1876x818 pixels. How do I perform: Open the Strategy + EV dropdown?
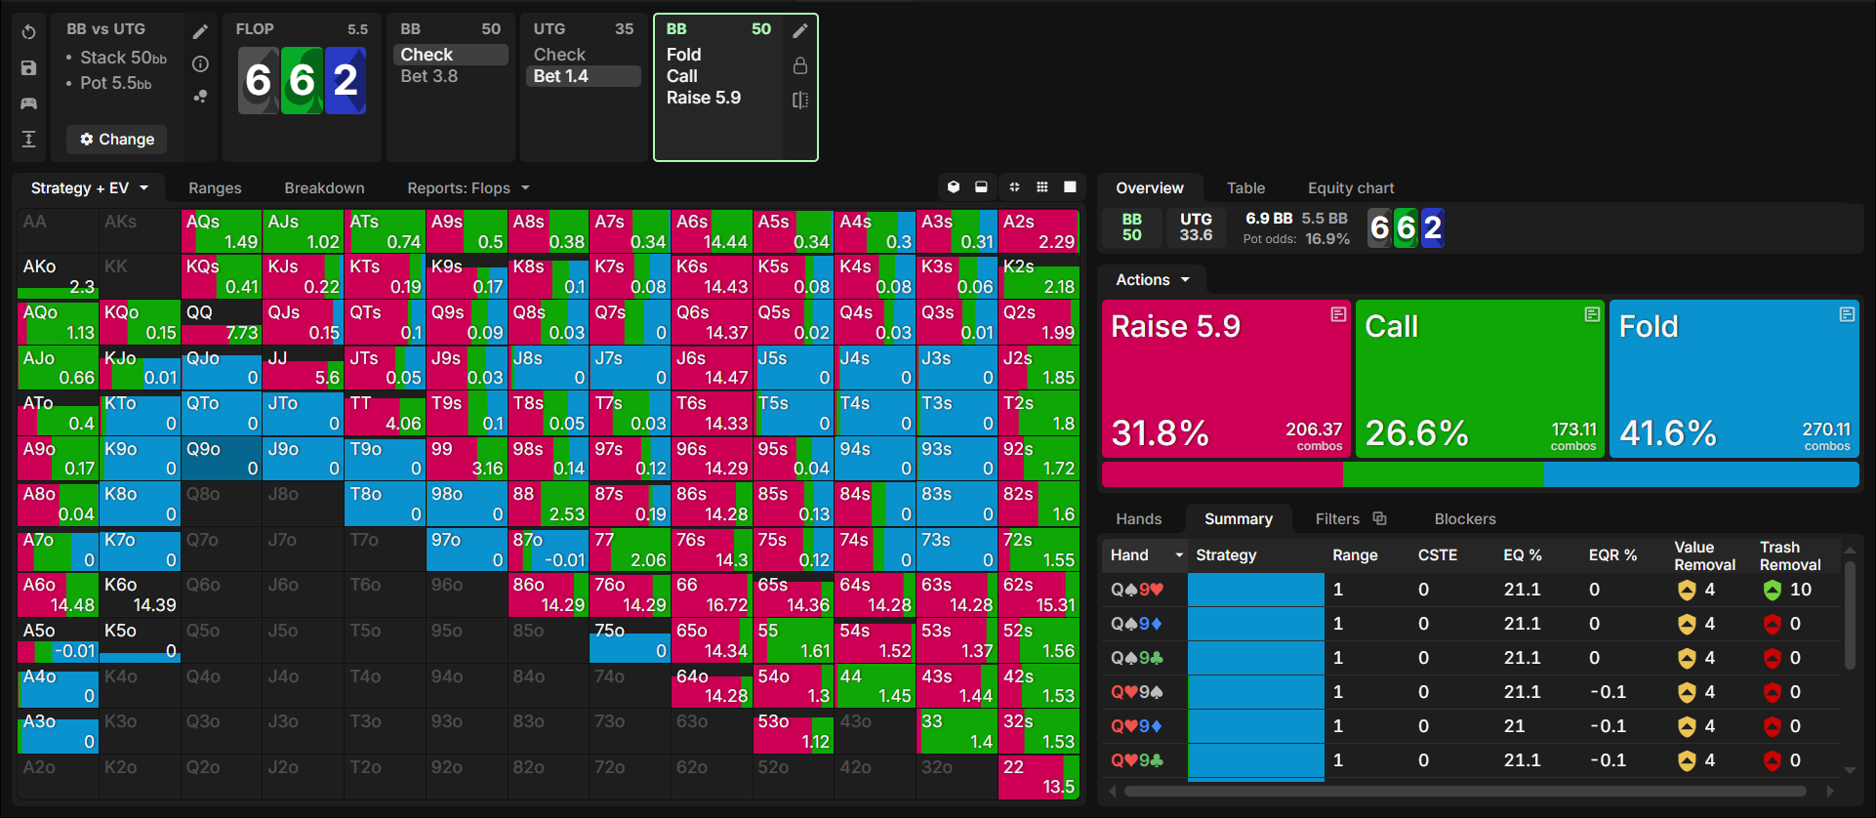(90, 188)
